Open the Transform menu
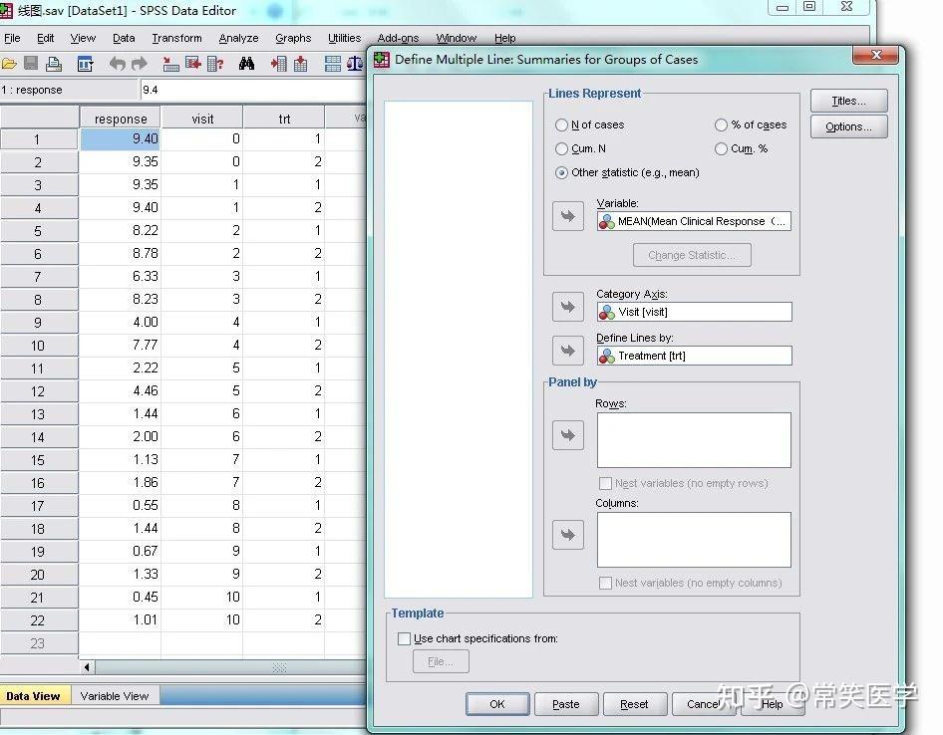This screenshot has height=735, width=943. pyautogui.click(x=176, y=38)
